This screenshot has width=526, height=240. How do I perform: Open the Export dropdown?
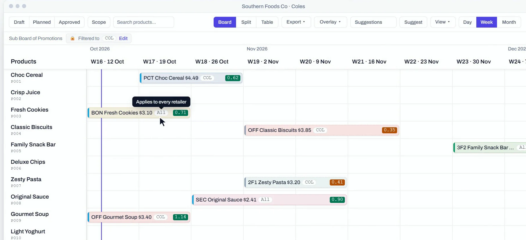point(296,22)
